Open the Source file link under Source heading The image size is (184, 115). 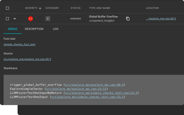pos(27,59)
